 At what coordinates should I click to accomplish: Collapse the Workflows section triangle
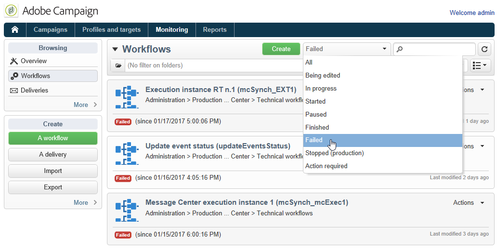point(116,50)
